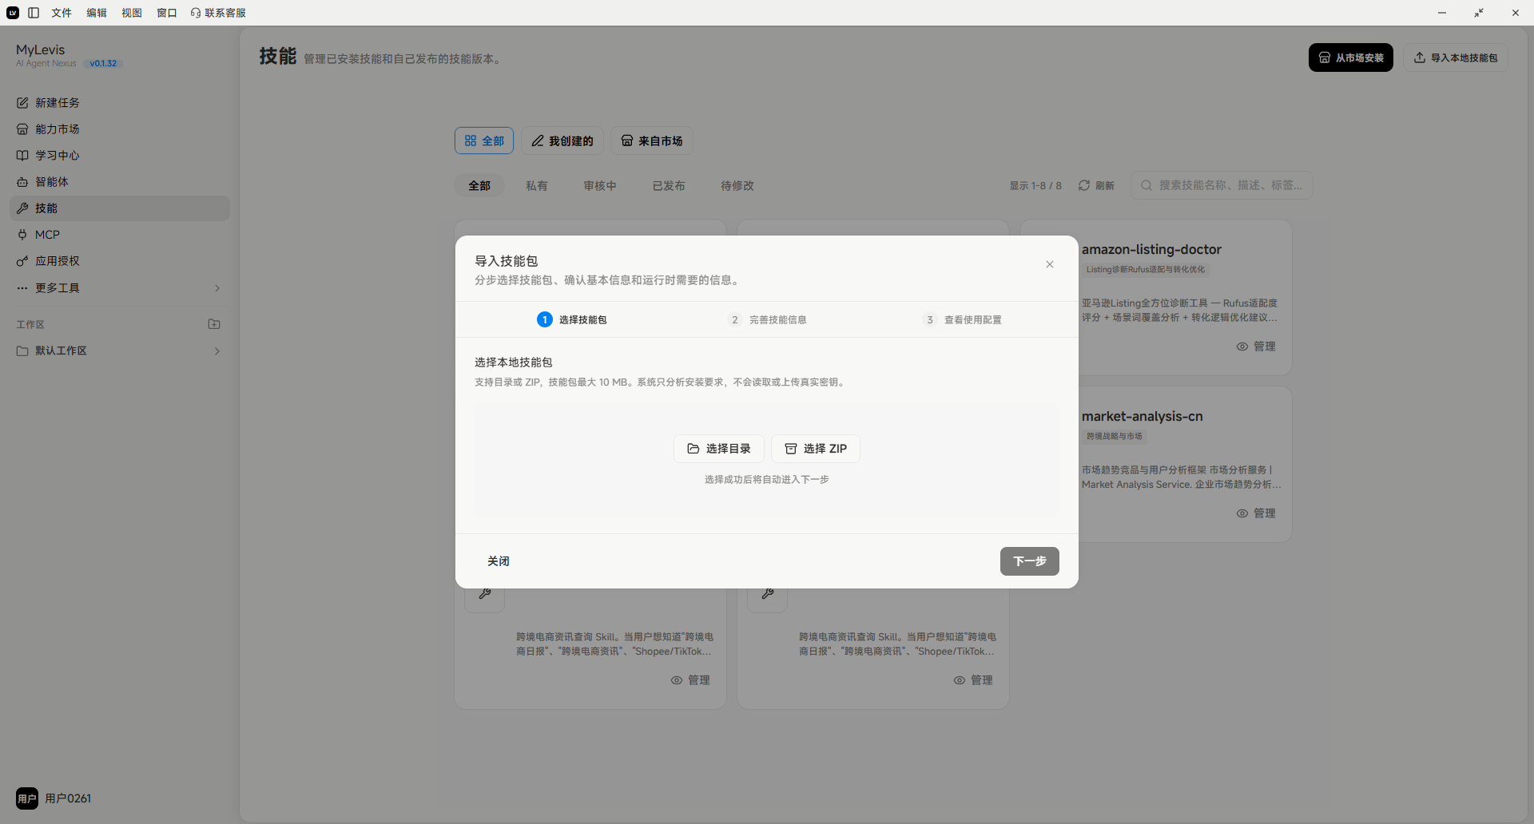Click the 学习中心 book icon
1534x824 pixels.
(x=22, y=156)
